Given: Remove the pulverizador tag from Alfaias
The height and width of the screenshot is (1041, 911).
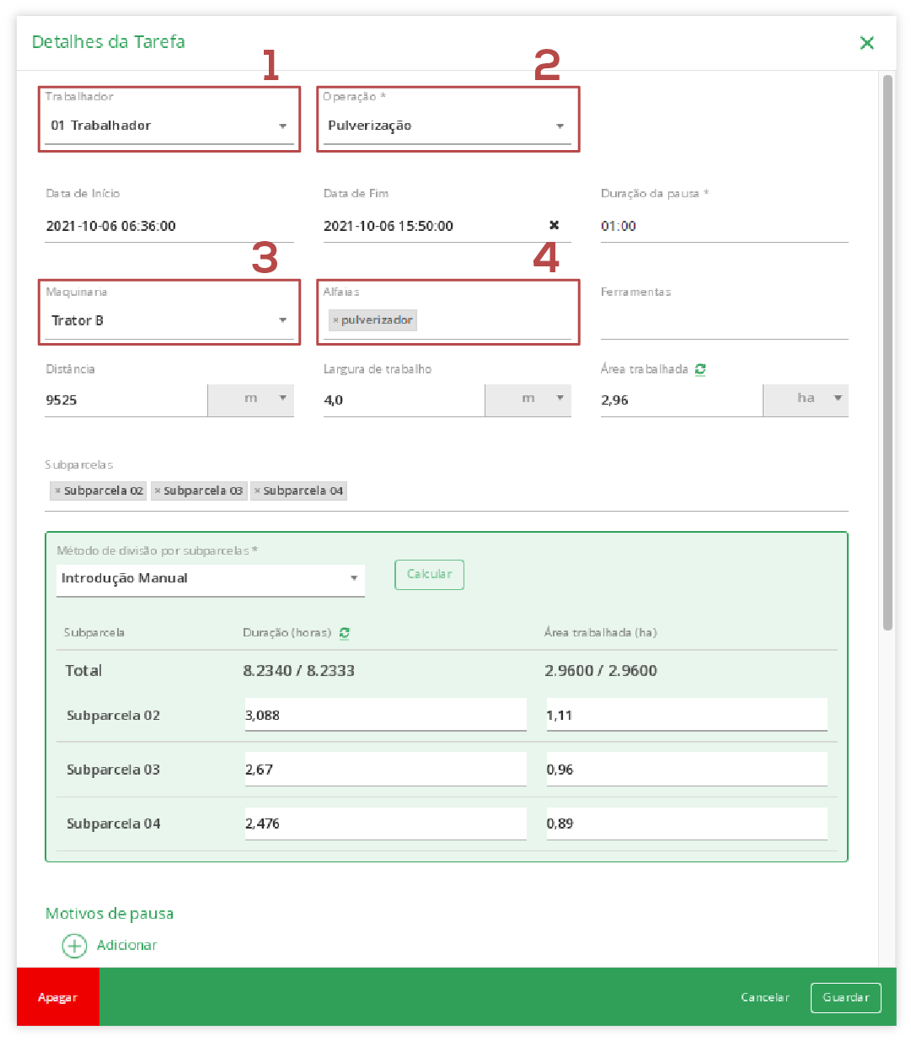Looking at the screenshot, I should (x=335, y=320).
